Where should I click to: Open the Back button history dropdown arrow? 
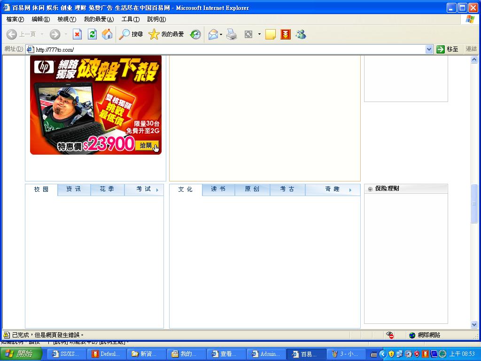click(42, 34)
